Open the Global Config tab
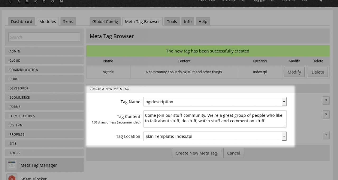This screenshot has height=180, width=338. click(105, 22)
